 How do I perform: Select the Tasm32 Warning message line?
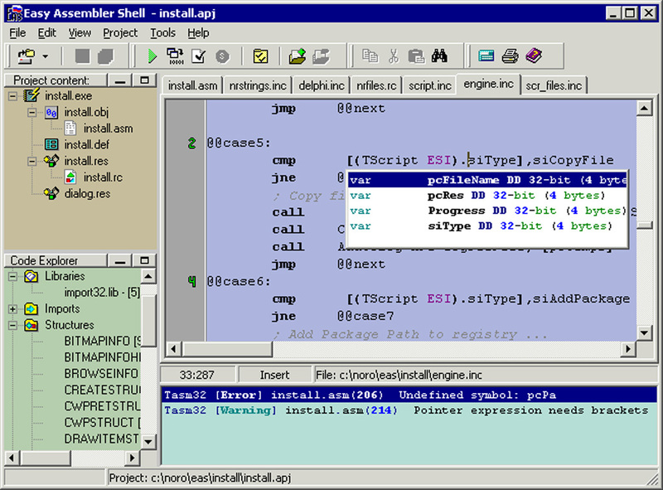point(409,410)
